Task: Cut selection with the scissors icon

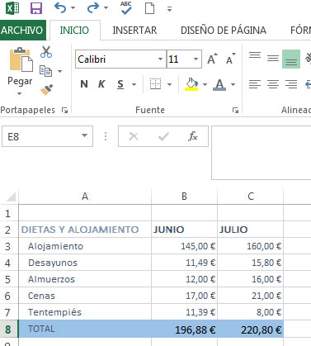Action: coord(46,52)
